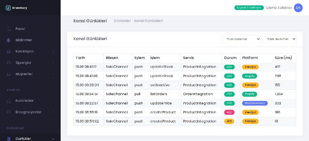Click the Trendyol badge in setInactive row
The image size is (309, 141).
coord(250,85)
